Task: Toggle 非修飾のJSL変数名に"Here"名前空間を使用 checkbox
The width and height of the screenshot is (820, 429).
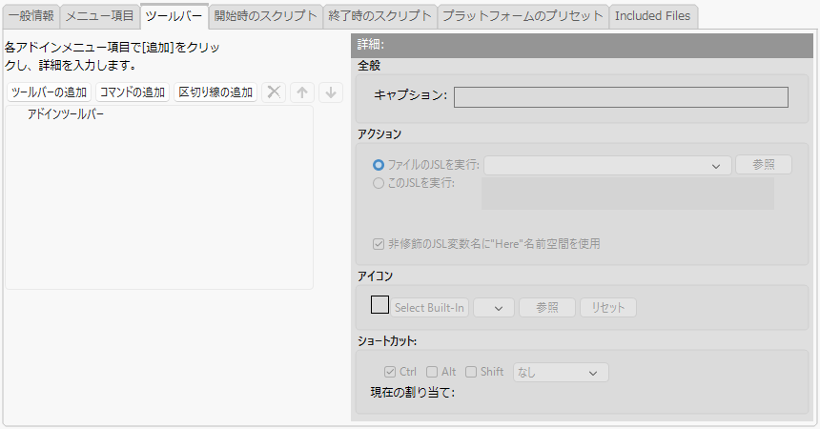Action: point(379,244)
